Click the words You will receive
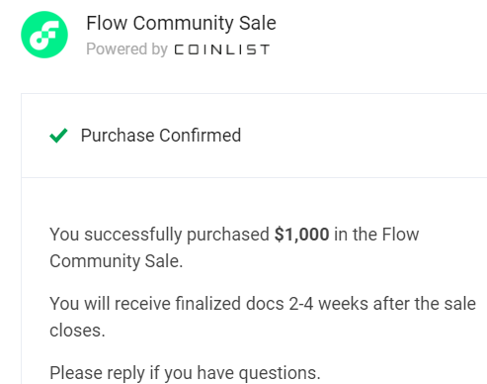Viewport: 487px width, 384px height. (x=110, y=304)
